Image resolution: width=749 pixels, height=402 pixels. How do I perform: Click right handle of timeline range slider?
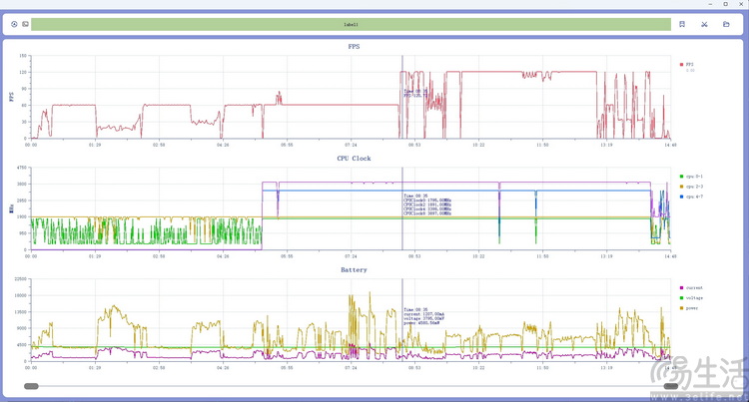[670, 386]
